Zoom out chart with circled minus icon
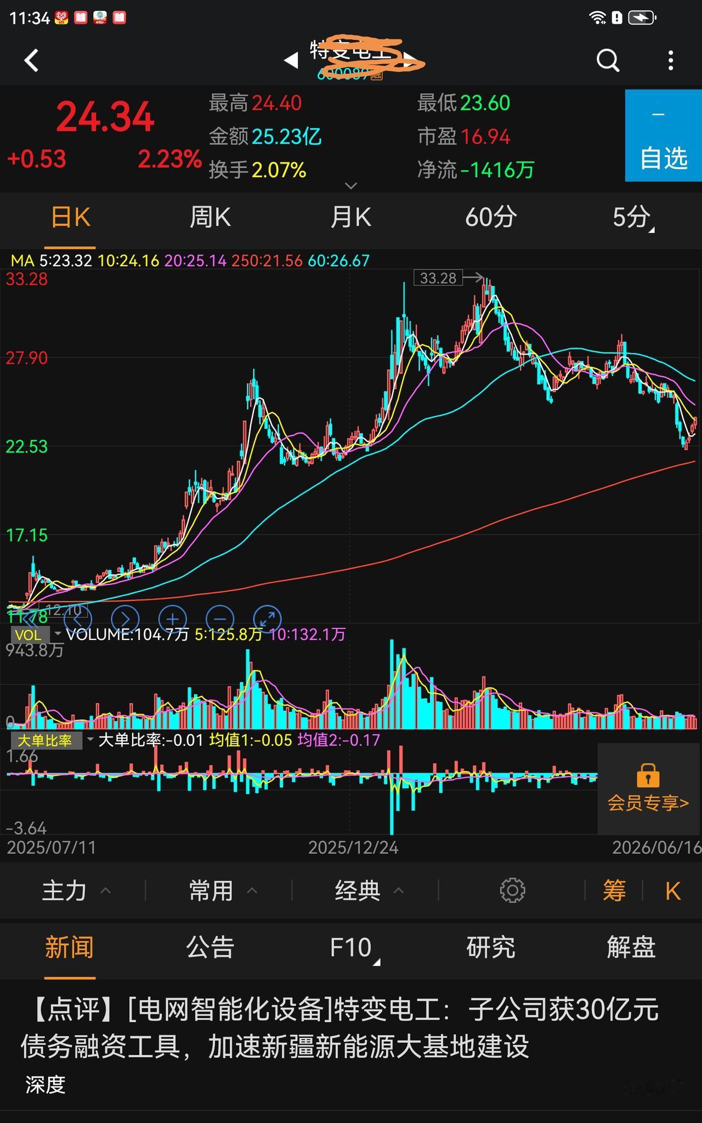This screenshot has width=702, height=1123. coord(220,620)
